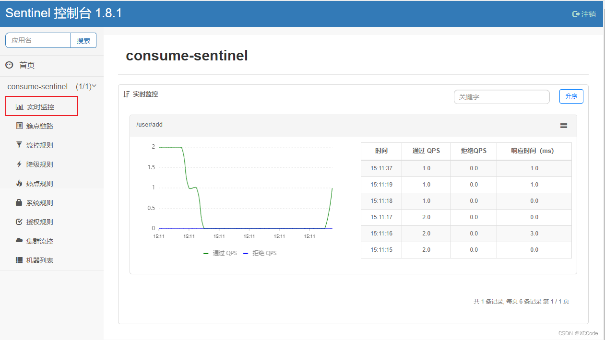
Task: Click the /user/add resource title
Action: point(150,125)
